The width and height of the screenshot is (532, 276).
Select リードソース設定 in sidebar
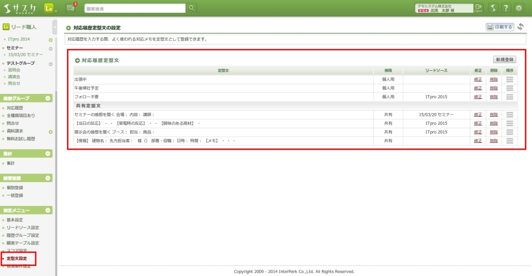[23, 228]
